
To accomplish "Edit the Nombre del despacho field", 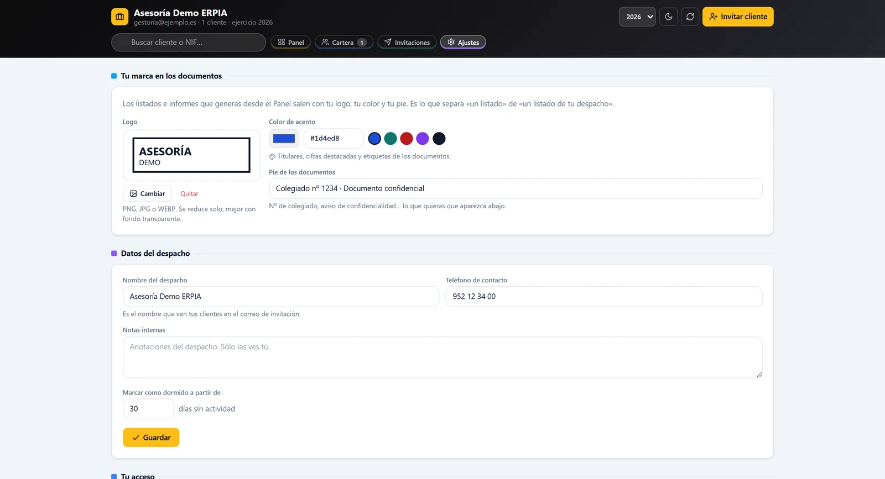I will tap(281, 297).
